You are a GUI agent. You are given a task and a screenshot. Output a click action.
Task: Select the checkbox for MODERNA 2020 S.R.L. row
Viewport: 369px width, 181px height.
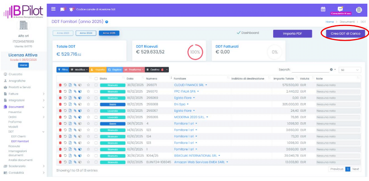(x=96, y=117)
